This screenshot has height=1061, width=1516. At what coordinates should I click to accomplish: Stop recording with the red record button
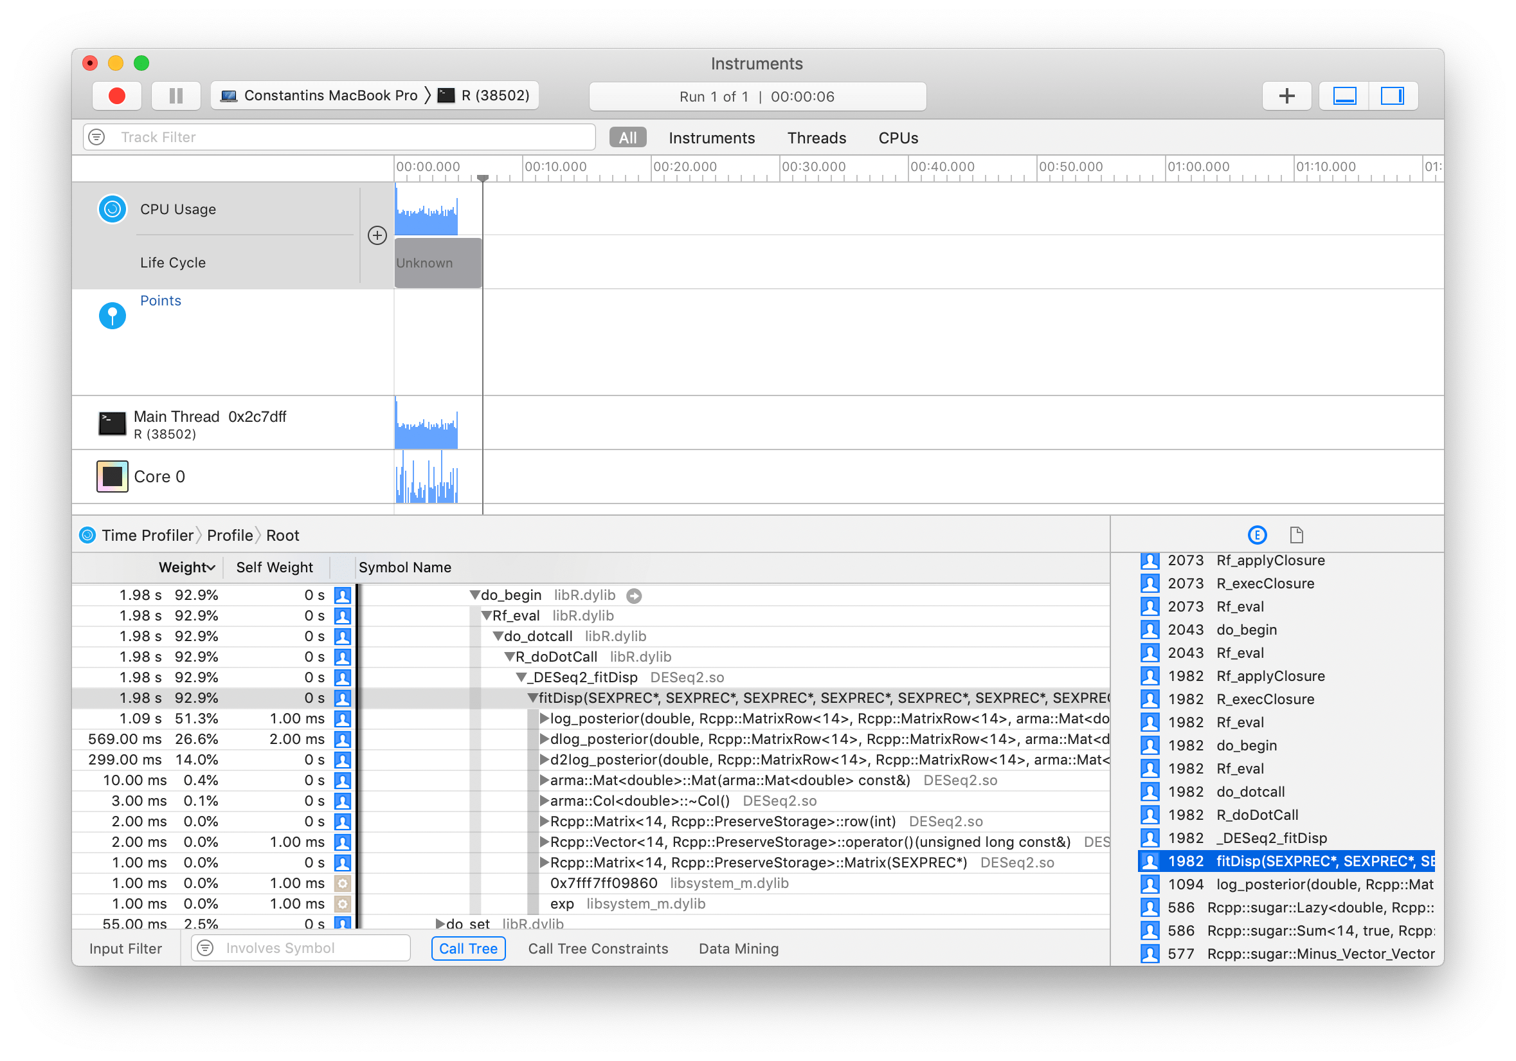[x=117, y=95]
